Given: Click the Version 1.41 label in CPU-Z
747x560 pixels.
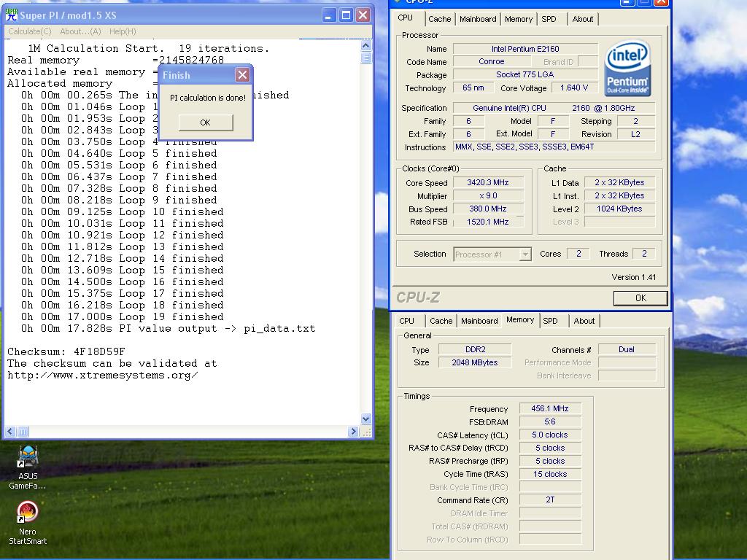Looking at the screenshot, I should pos(634,277).
